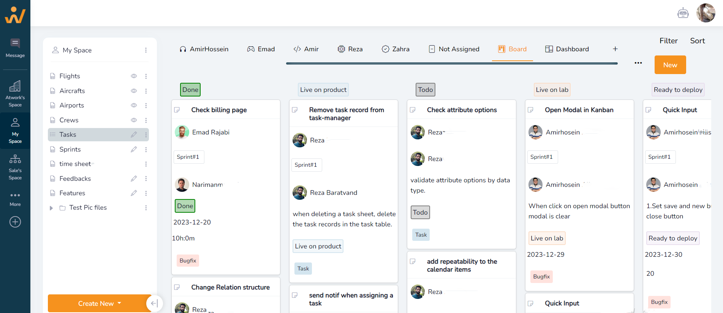Switch to the Dashboard tab
The image size is (723, 313).
[567, 49]
